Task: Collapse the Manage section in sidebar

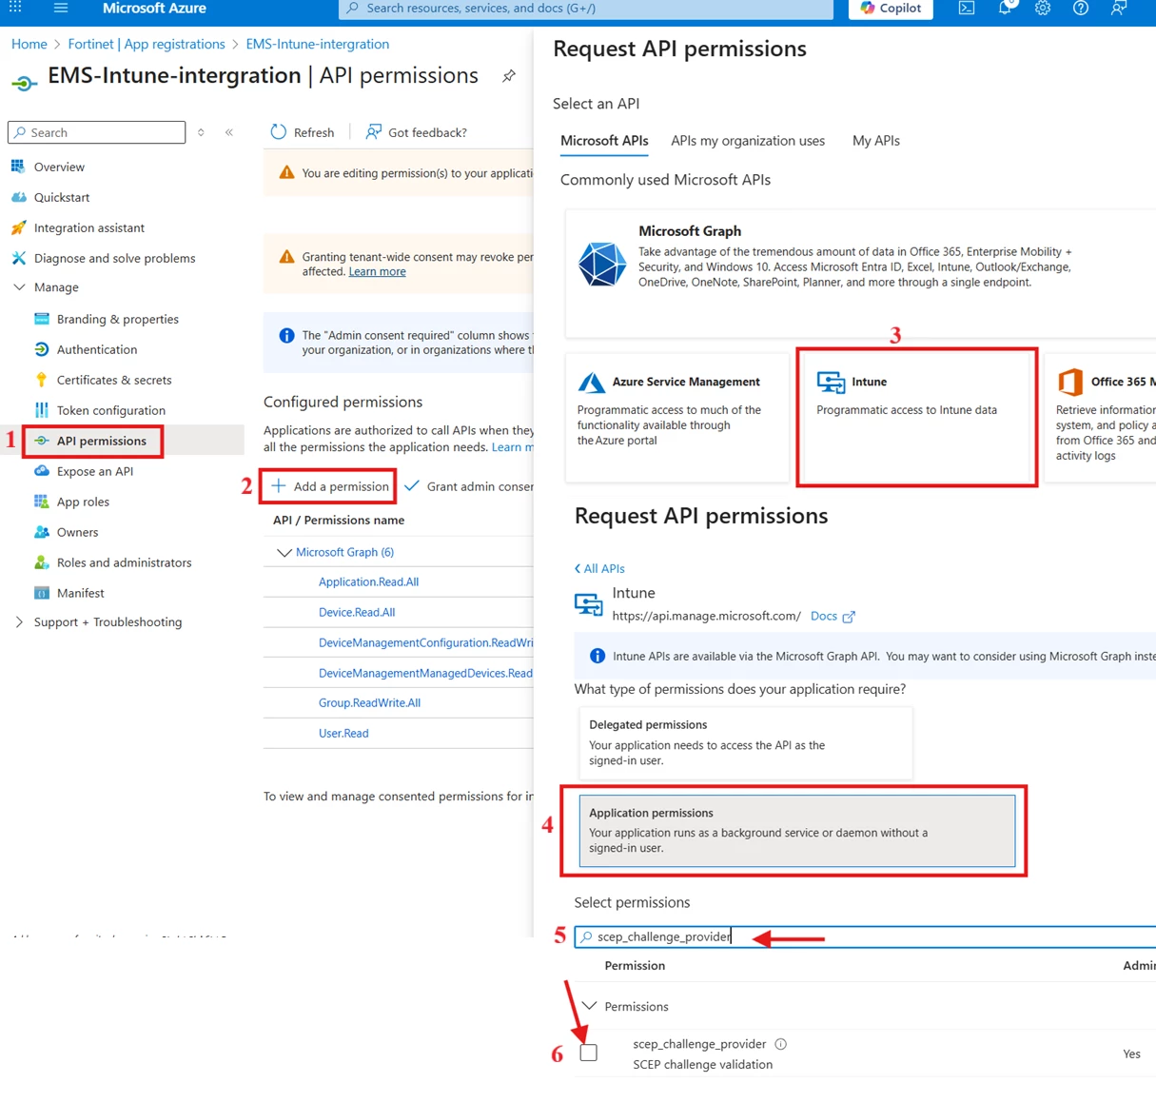Action: click(19, 287)
